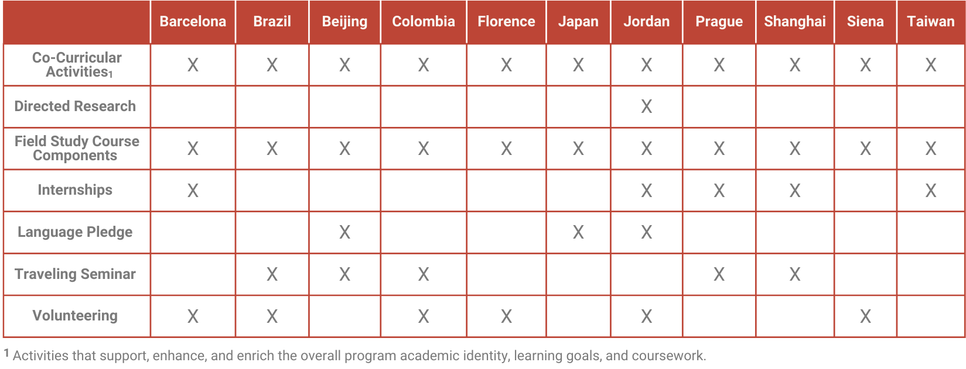Click the Barcelona column header
Viewport: 966px width, 369px height.
pyautogui.click(x=193, y=22)
